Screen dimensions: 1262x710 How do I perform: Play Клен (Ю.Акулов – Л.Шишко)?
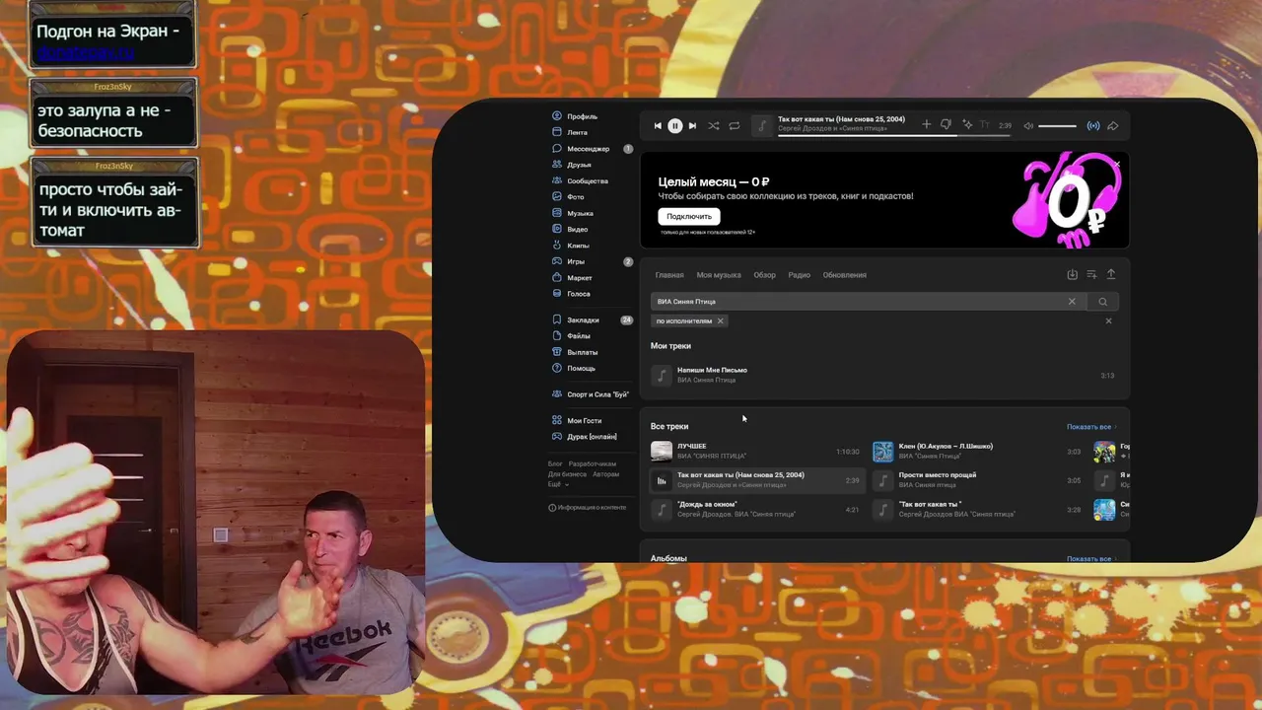pos(977,452)
